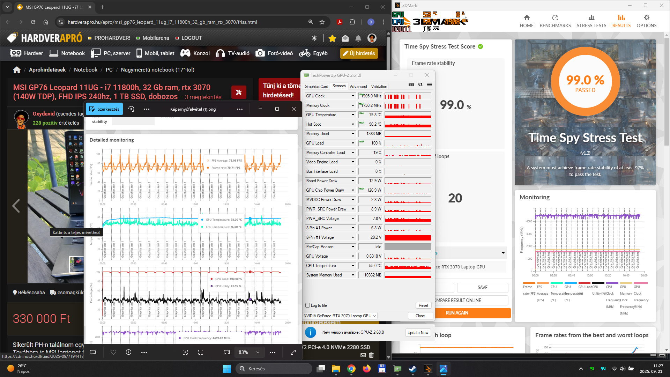Toggle favorite heart in Photos viewer
Screen dimensions: 670x377
113,352
